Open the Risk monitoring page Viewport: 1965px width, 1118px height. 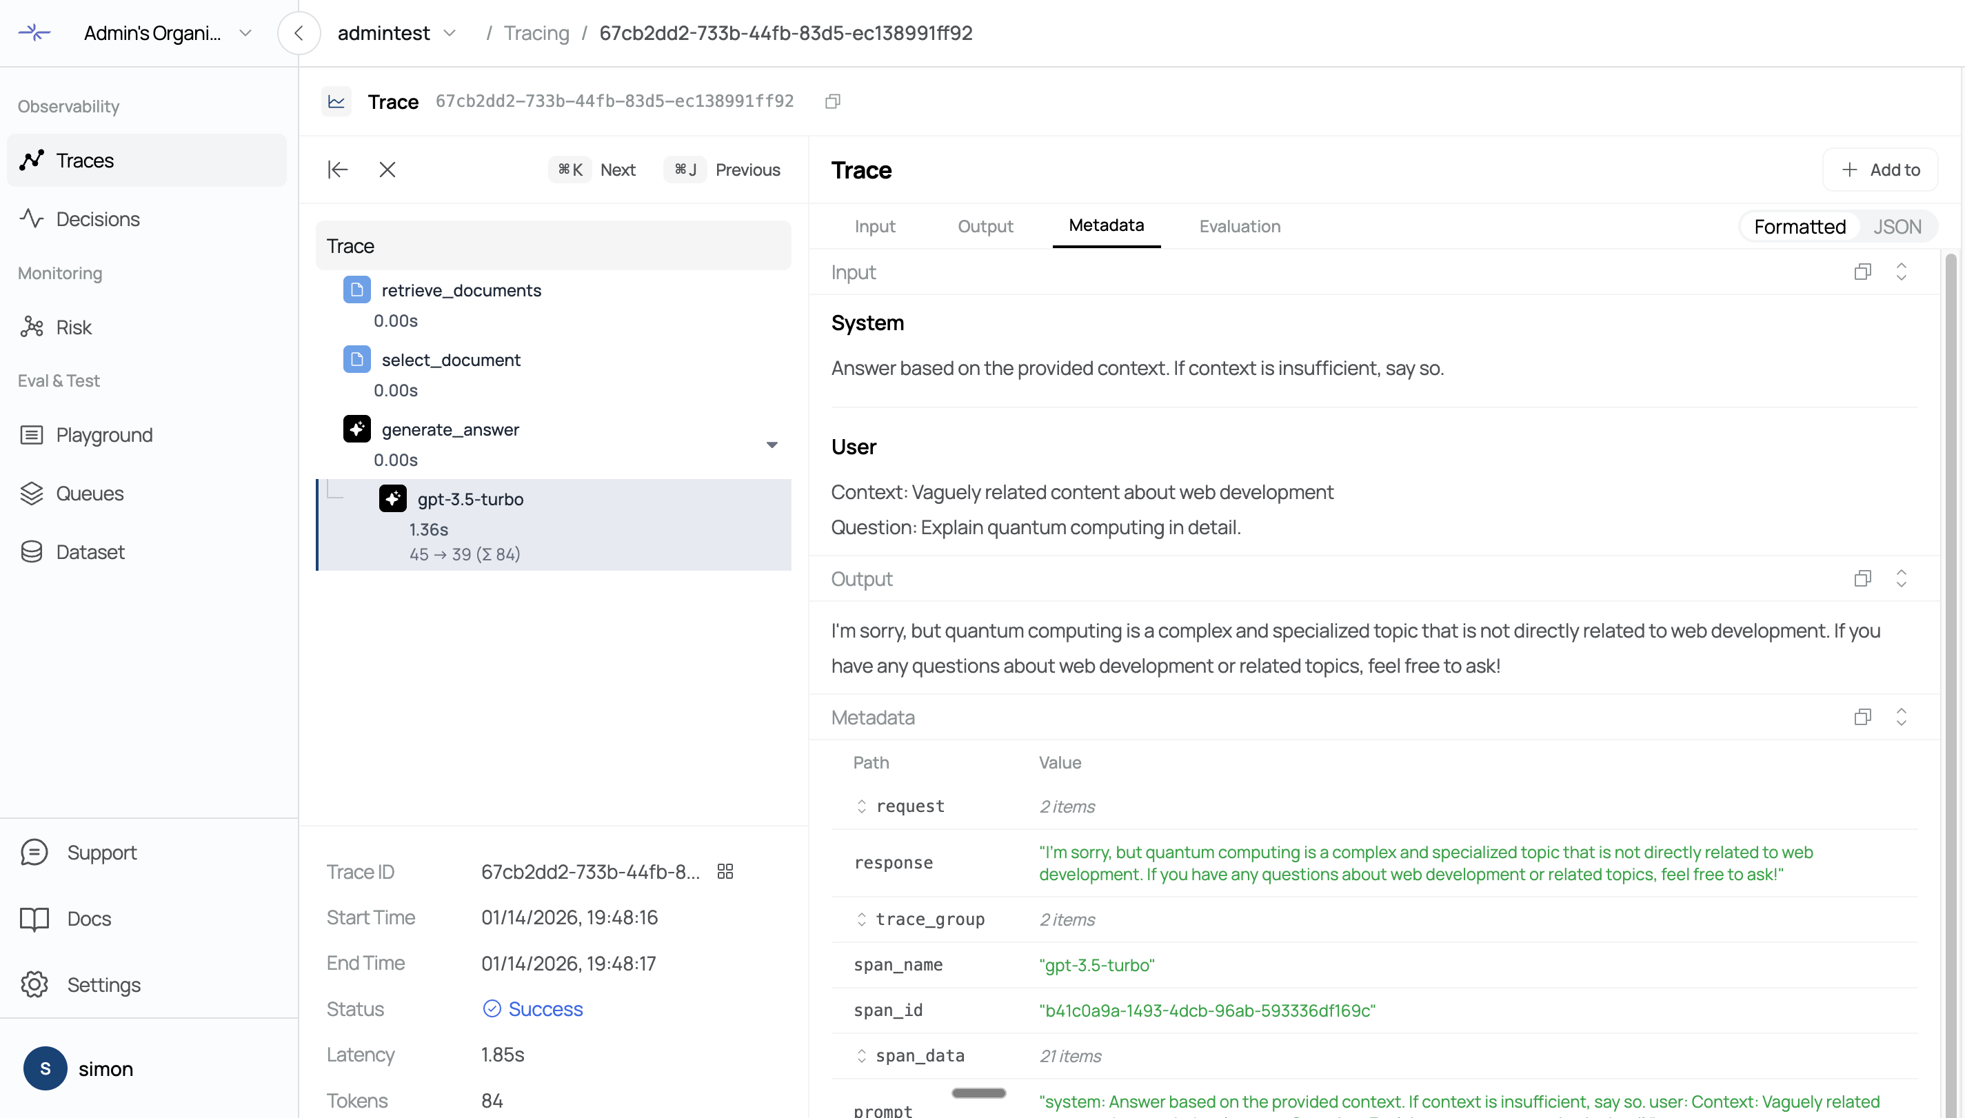[74, 327]
